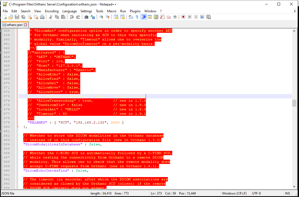Click the X at the menu bar's right end

click(295, 11)
